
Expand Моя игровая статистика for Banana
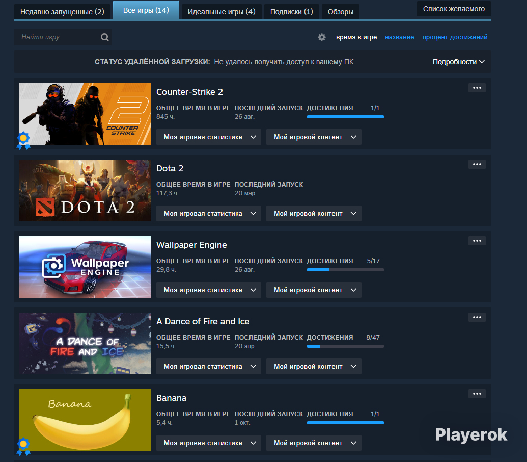pyautogui.click(x=209, y=443)
